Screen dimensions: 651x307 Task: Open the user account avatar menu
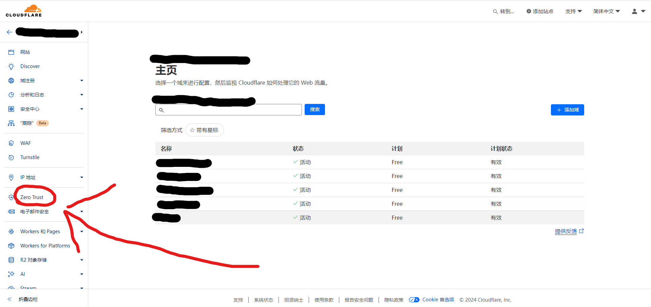638,11
